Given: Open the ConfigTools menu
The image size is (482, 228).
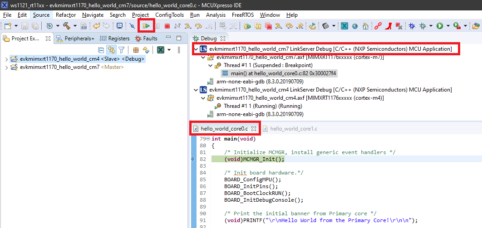Looking at the screenshot, I should (169, 15).
